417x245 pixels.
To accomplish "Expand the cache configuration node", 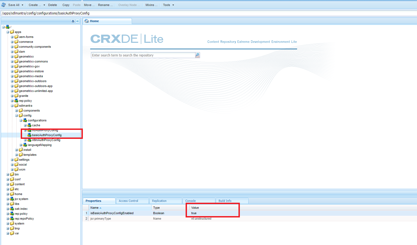I will [x=25, y=125].
